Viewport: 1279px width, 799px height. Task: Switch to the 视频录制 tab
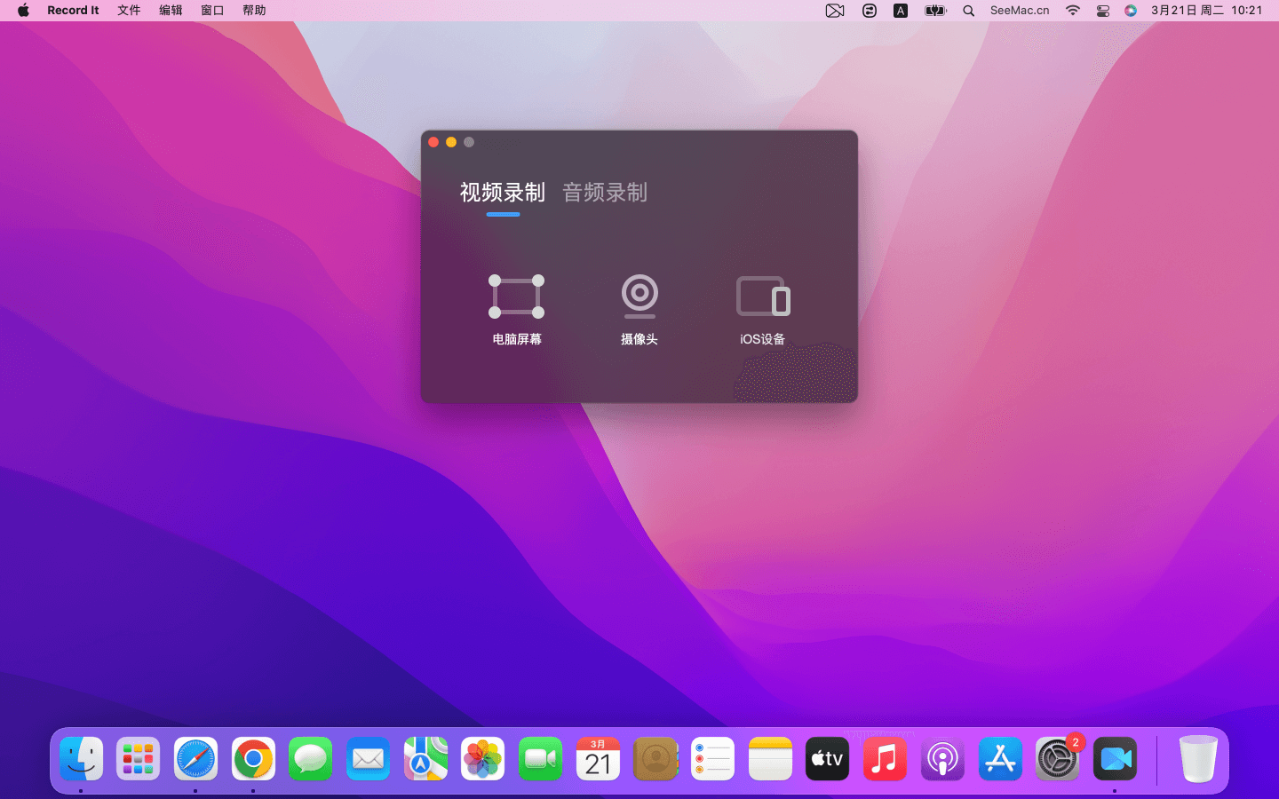502,193
